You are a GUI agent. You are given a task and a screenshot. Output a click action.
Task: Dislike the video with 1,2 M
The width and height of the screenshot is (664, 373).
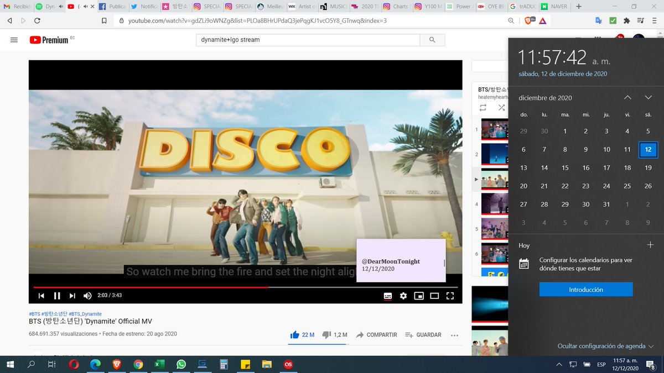click(x=334, y=335)
